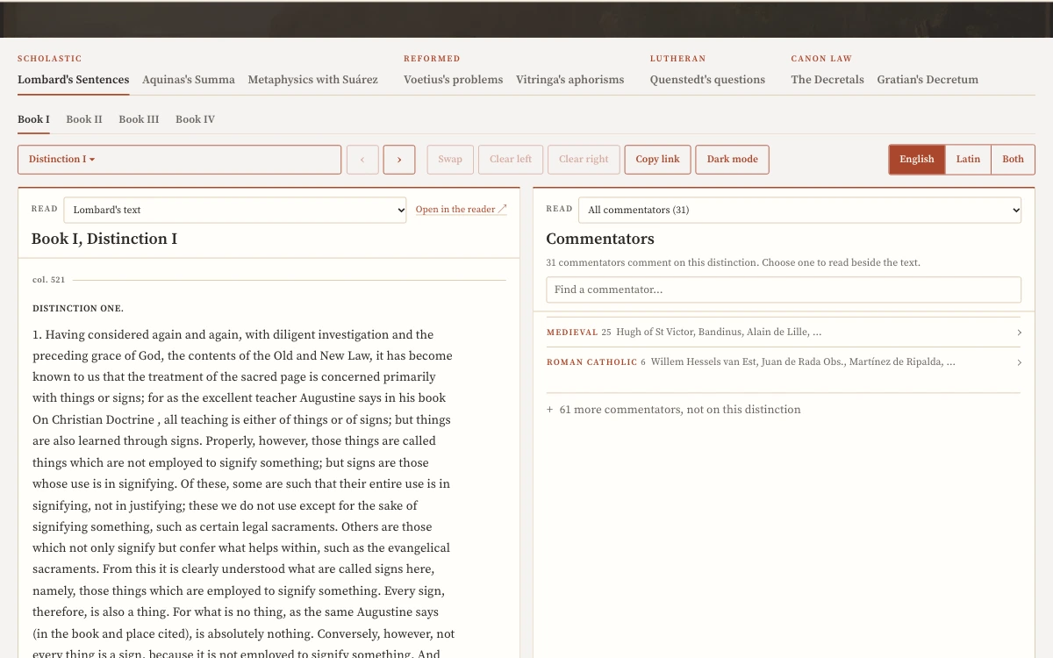
Task: Switch to Book IV
Action: 195,119
